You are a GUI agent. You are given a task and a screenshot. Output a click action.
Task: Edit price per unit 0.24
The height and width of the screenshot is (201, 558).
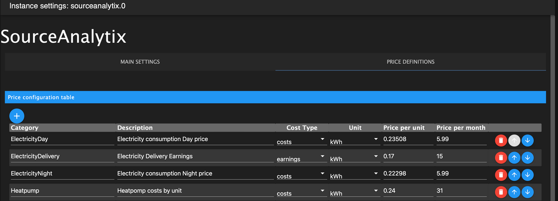tap(408, 191)
